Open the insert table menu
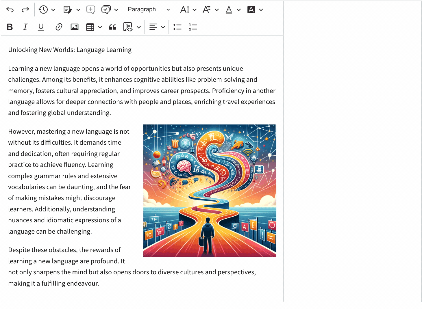 point(94,27)
